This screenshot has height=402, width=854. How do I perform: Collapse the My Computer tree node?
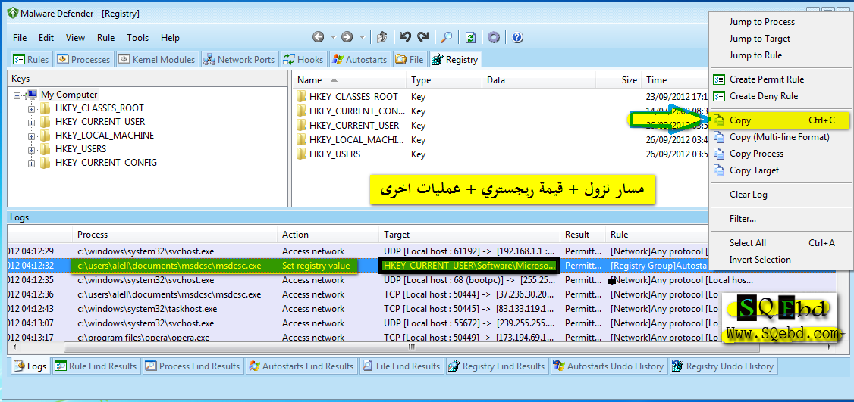tap(17, 95)
